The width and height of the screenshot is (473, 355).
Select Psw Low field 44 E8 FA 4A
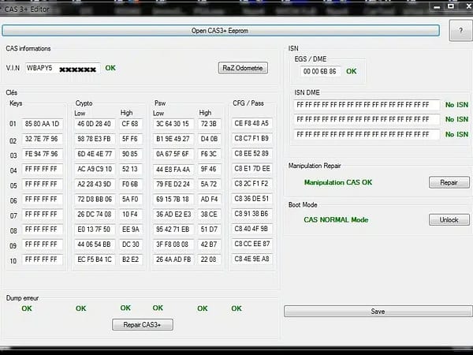coord(173,170)
